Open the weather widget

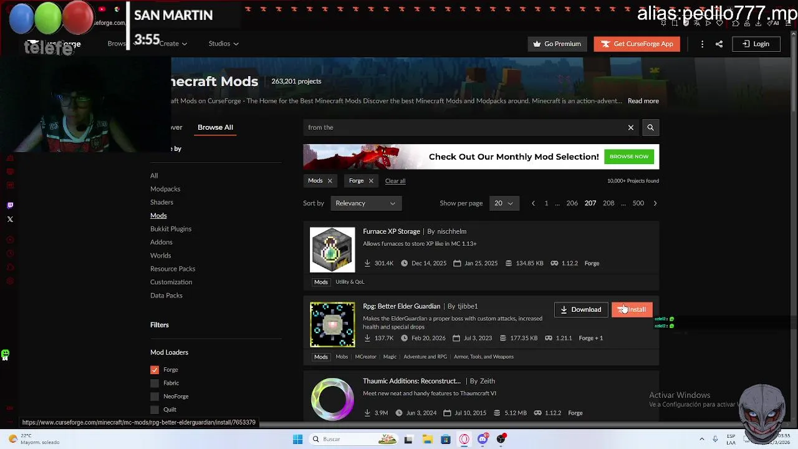click(36, 439)
